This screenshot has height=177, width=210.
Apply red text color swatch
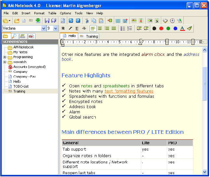click(161, 28)
